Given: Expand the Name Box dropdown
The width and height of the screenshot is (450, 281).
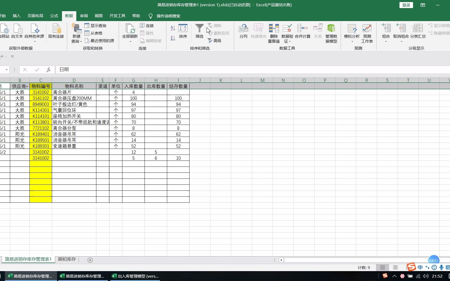Looking at the screenshot, I should 7,70.
